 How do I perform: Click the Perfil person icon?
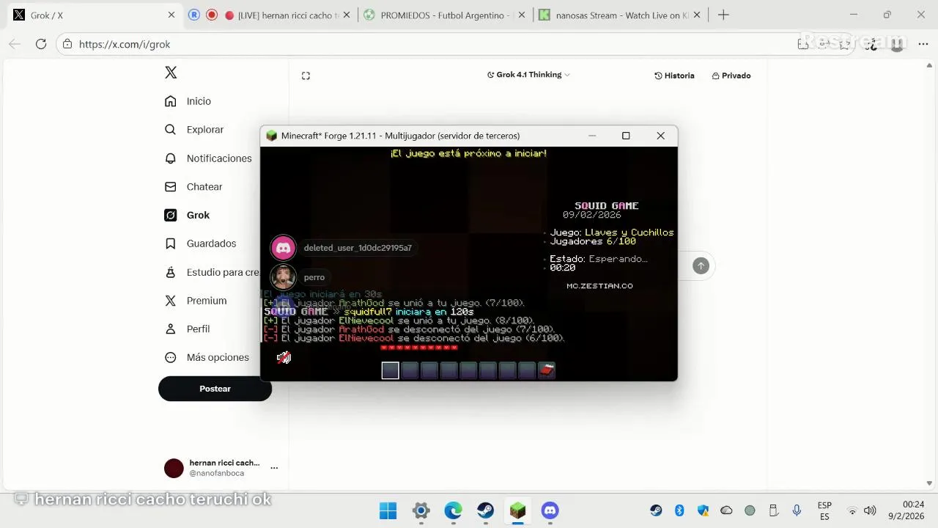[171, 329]
